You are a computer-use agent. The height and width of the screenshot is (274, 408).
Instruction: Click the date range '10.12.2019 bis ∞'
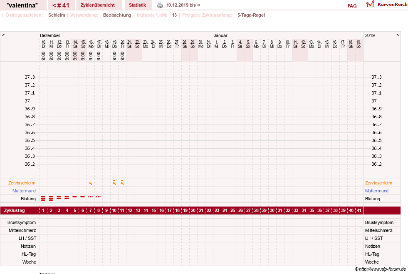183,5
